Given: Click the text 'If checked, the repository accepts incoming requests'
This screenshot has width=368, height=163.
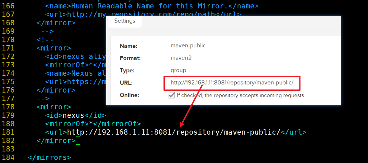Looking at the screenshot, I should pos(240,95).
